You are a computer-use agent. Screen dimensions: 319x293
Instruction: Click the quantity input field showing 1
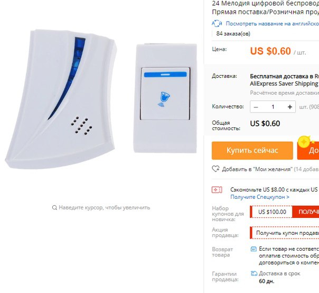point(273,107)
